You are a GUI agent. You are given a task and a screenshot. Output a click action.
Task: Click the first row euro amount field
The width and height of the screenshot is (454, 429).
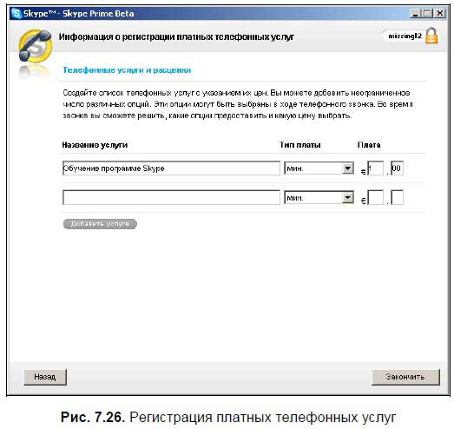375,168
